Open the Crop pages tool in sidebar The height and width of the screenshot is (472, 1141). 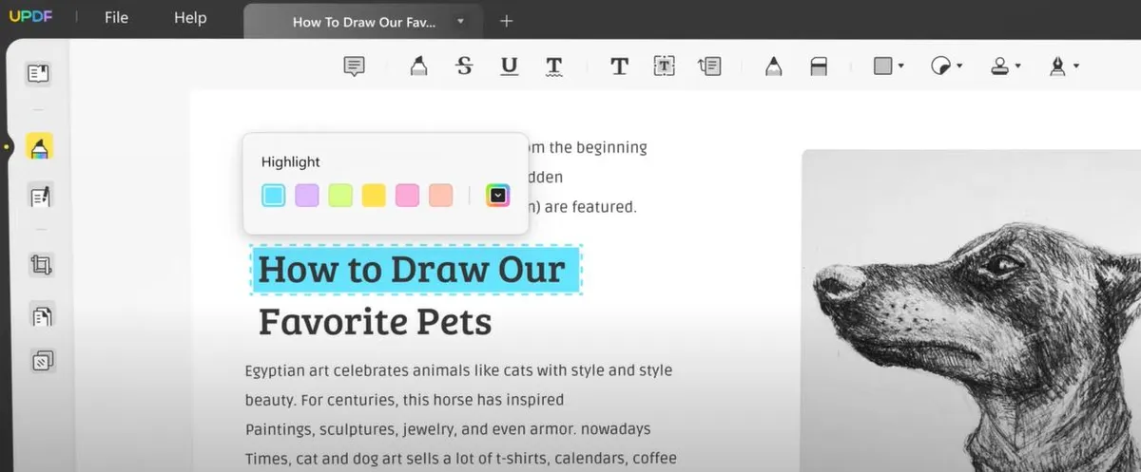click(x=40, y=264)
